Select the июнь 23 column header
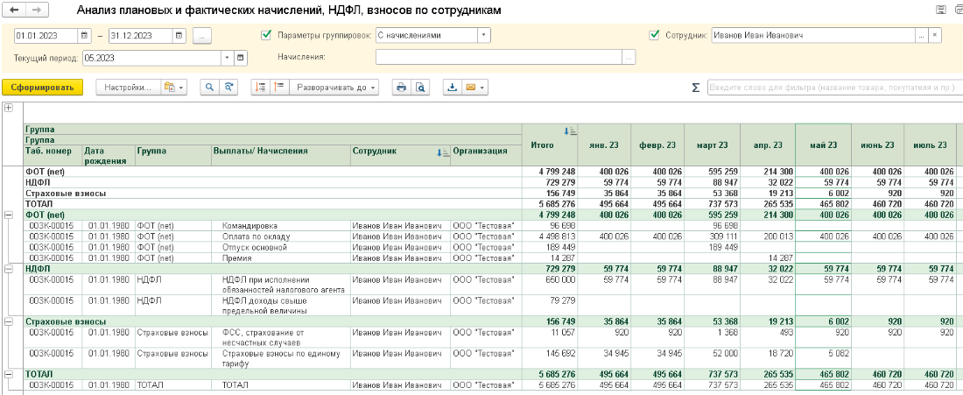This screenshot has width=963, height=395. coord(877,145)
